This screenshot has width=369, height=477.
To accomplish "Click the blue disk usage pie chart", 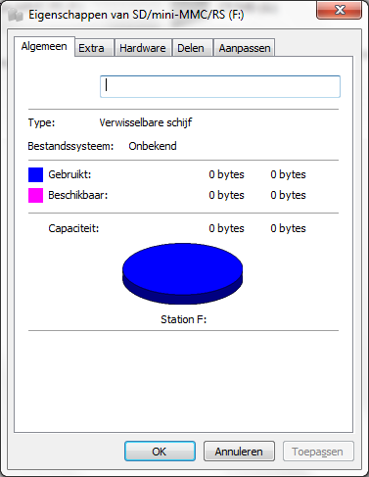I will (182, 273).
